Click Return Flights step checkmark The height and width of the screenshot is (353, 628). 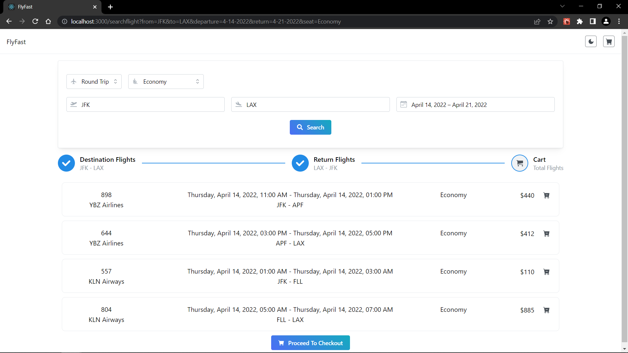[300, 163]
